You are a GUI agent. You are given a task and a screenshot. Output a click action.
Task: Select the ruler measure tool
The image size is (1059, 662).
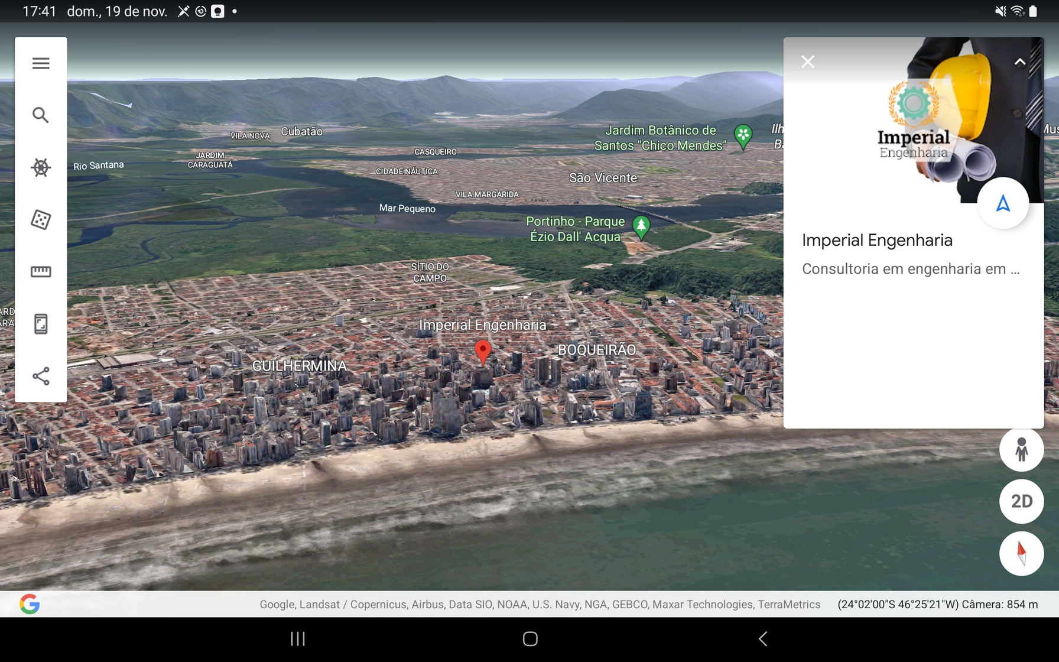(x=41, y=272)
